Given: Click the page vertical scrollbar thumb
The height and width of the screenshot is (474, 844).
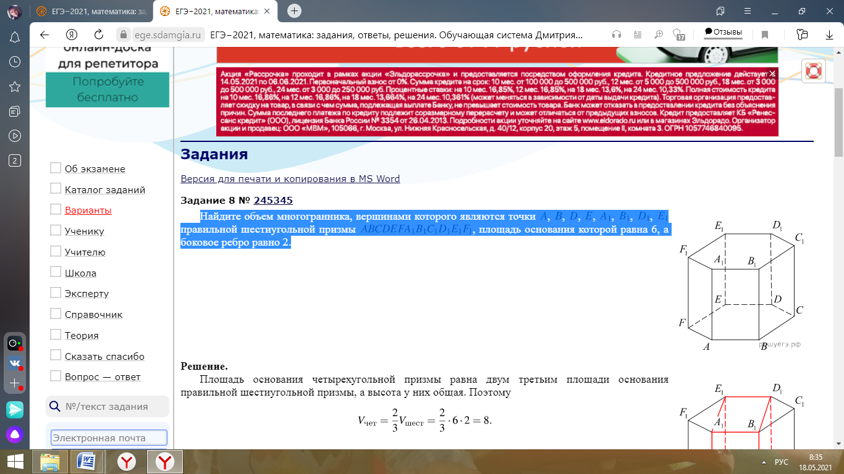Looking at the screenshot, I should 838,122.
